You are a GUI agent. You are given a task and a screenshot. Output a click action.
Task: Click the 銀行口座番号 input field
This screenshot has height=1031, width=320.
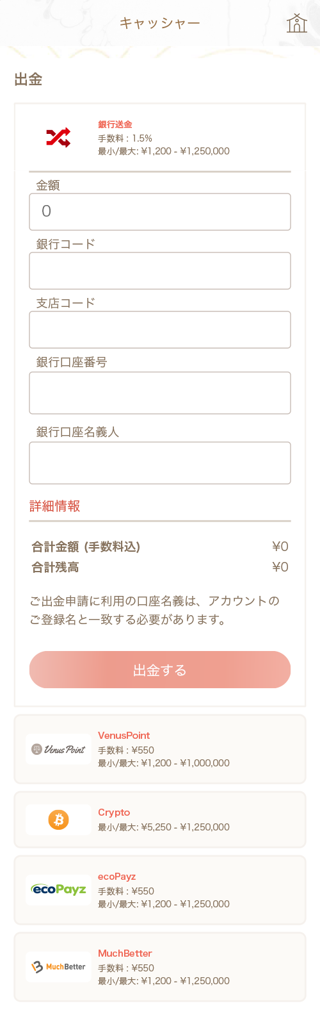pyautogui.click(x=160, y=393)
